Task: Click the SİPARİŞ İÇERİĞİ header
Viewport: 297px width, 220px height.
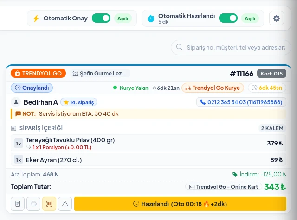Action: click(41, 128)
